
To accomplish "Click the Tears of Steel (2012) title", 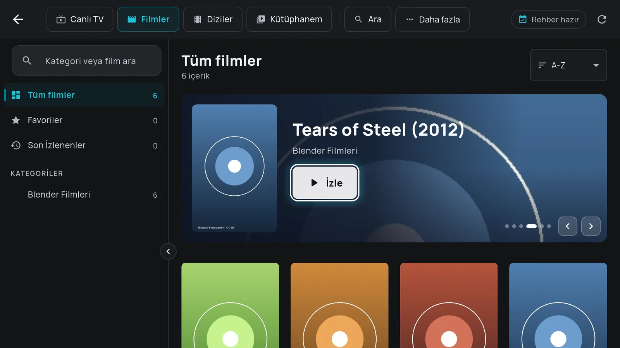I will pos(378,130).
